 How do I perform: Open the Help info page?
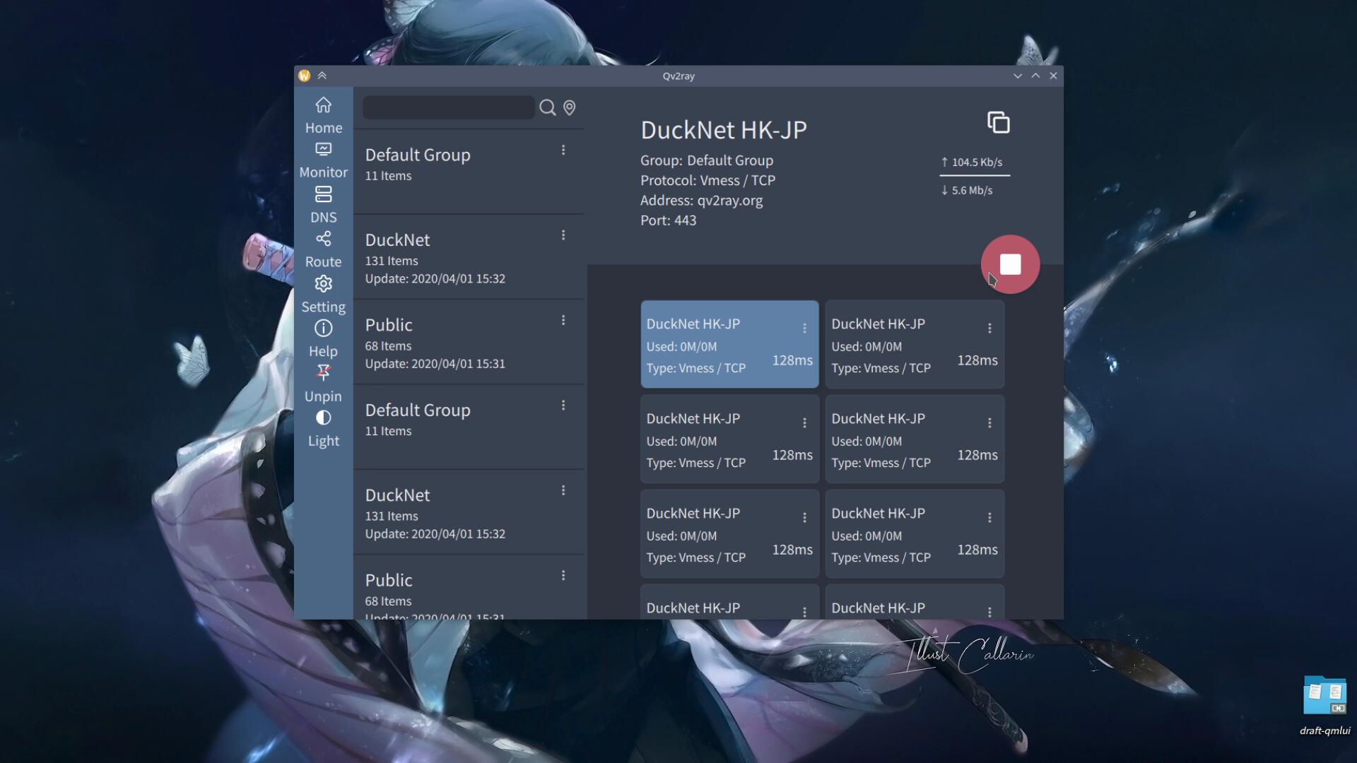pyautogui.click(x=323, y=338)
